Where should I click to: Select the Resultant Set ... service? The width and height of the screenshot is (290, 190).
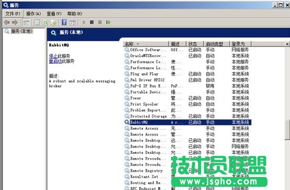(x=187, y=177)
